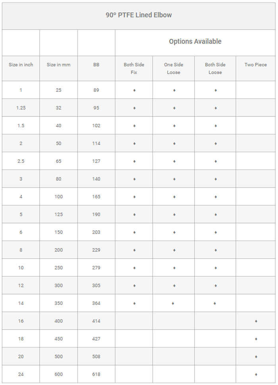Select the 350 mm size cell
Screen dimensions: 278x385
point(58,303)
